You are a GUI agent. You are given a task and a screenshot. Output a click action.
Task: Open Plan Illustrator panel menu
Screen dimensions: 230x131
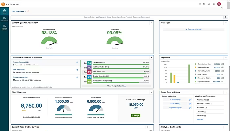(x=151, y=92)
